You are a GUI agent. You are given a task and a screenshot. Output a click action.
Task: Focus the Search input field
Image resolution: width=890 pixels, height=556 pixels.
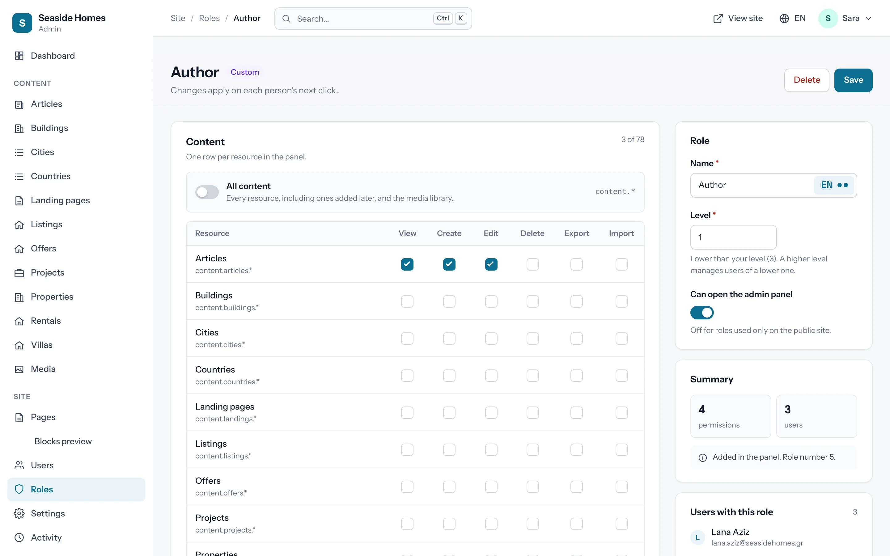point(373,19)
